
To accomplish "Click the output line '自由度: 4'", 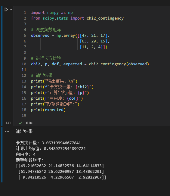I will point(26,154).
